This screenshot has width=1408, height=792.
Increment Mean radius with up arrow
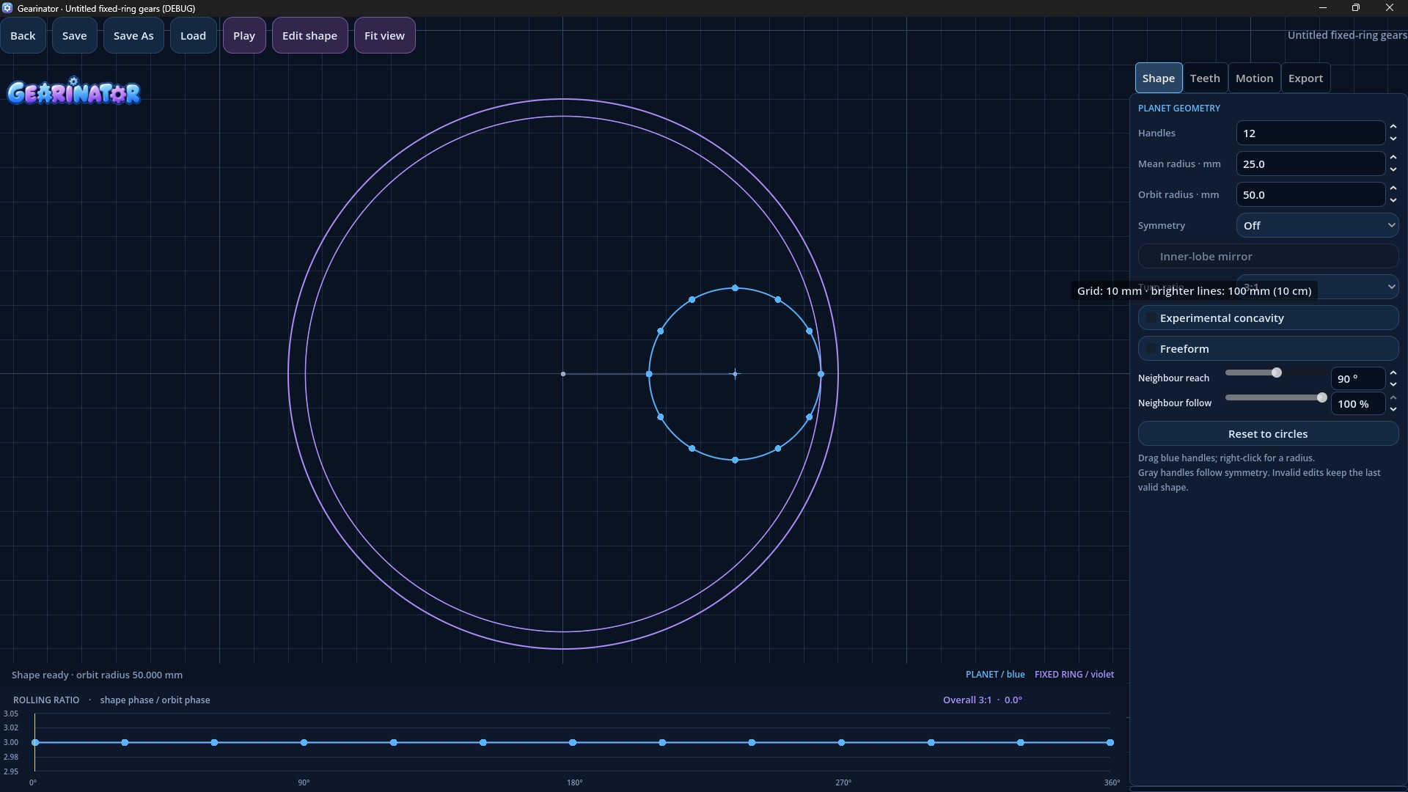(1393, 158)
